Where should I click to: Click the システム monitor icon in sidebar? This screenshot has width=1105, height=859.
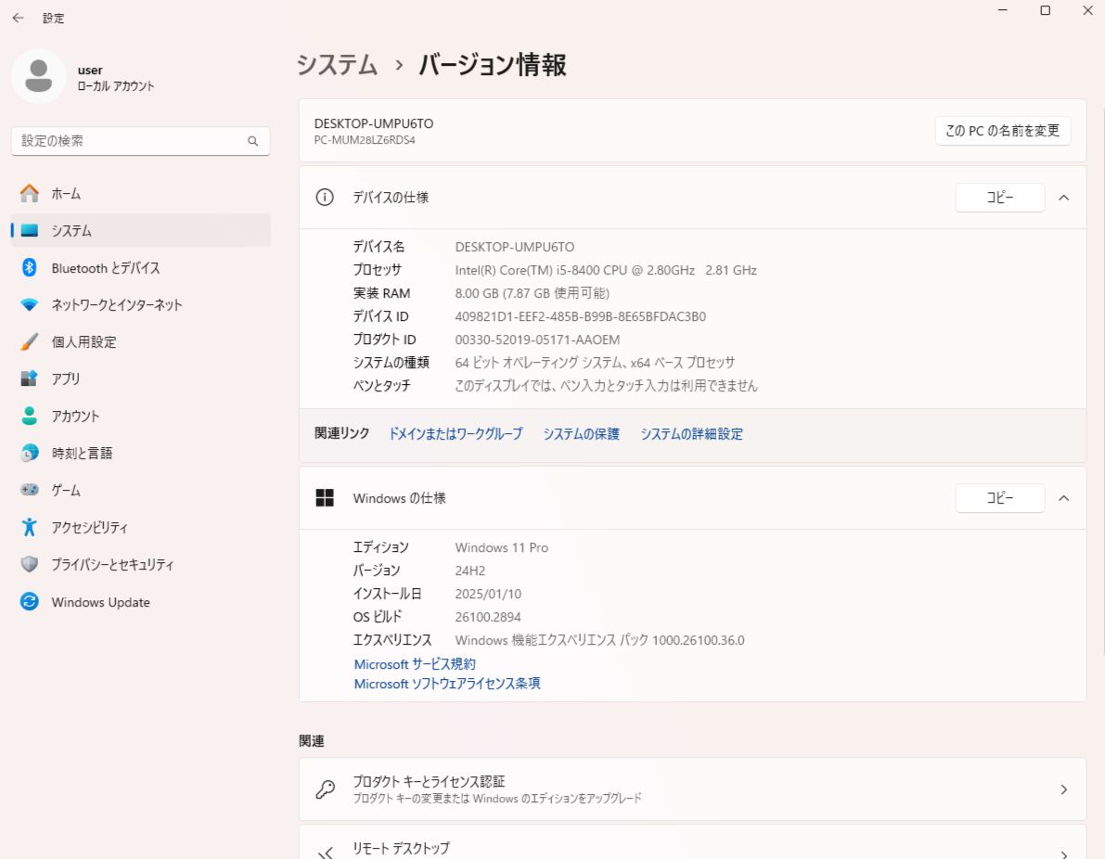(x=30, y=230)
